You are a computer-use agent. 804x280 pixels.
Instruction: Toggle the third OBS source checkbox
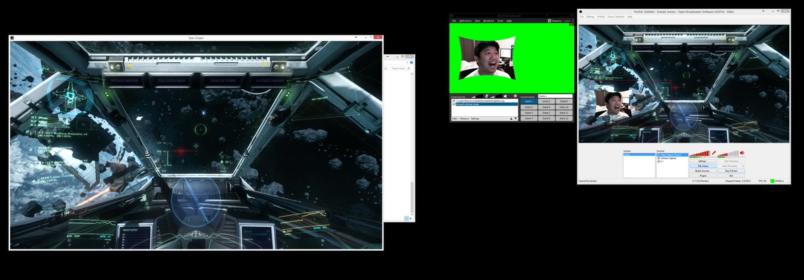(x=659, y=162)
